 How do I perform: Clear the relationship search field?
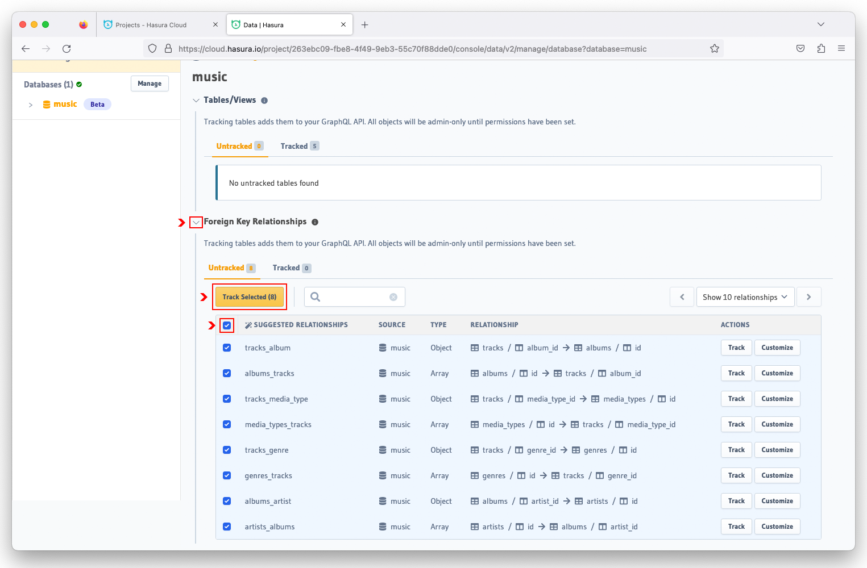(x=393, y=297)
